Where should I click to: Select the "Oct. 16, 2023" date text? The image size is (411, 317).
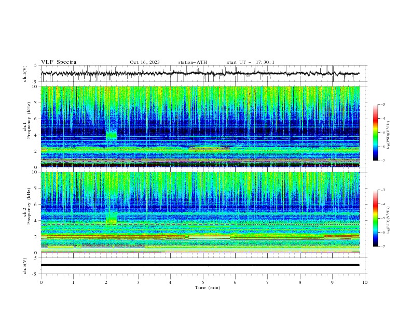tap(145, 62)
